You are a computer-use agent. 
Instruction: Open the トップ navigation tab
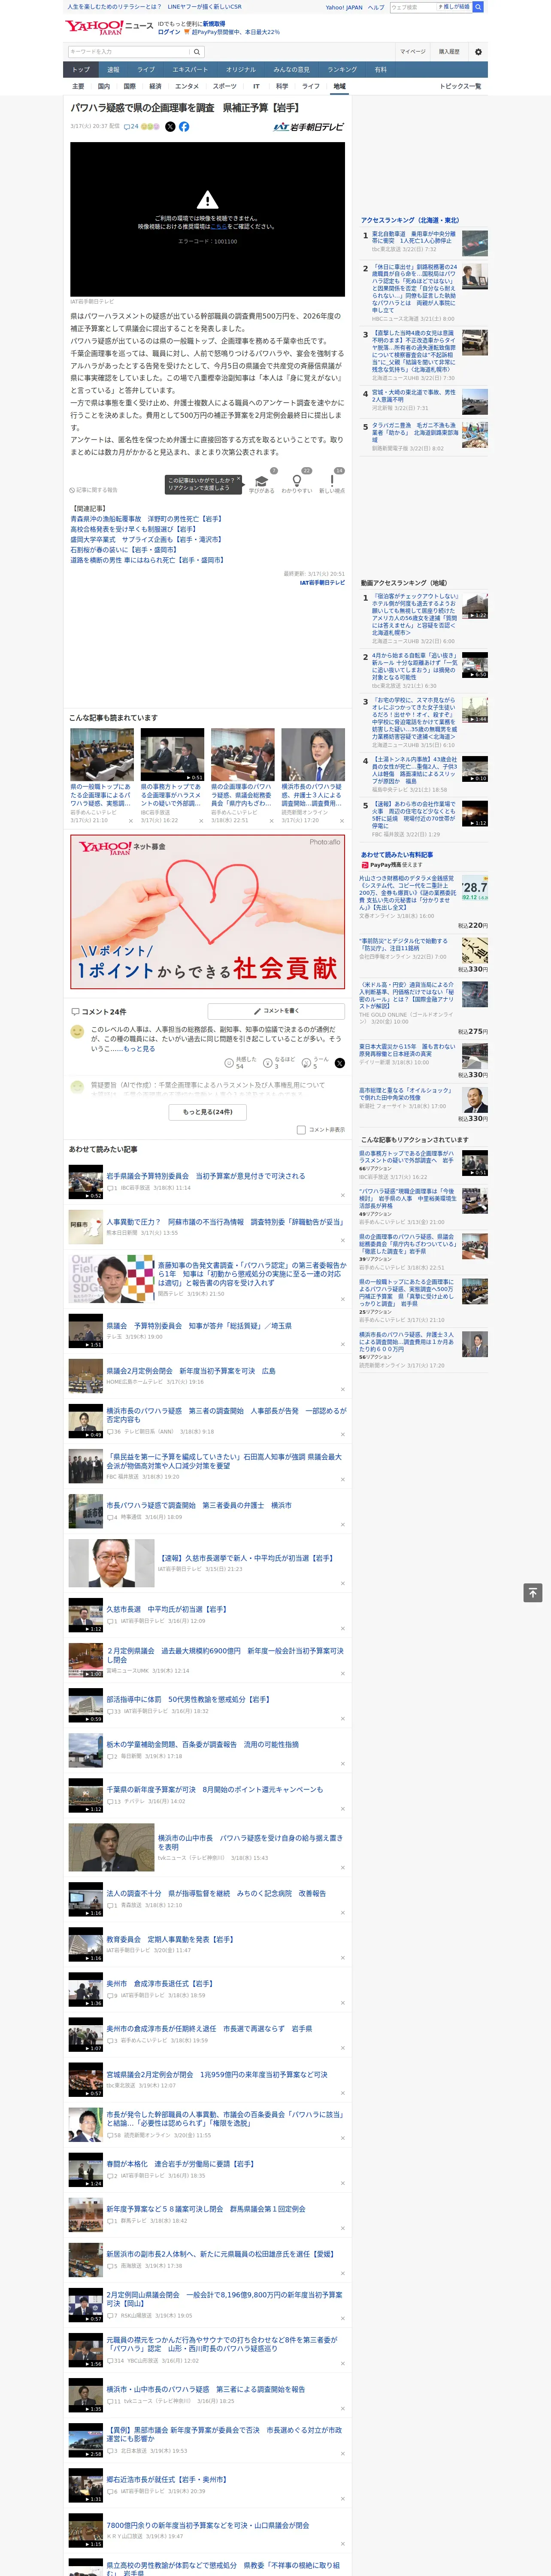pos(81,70)
